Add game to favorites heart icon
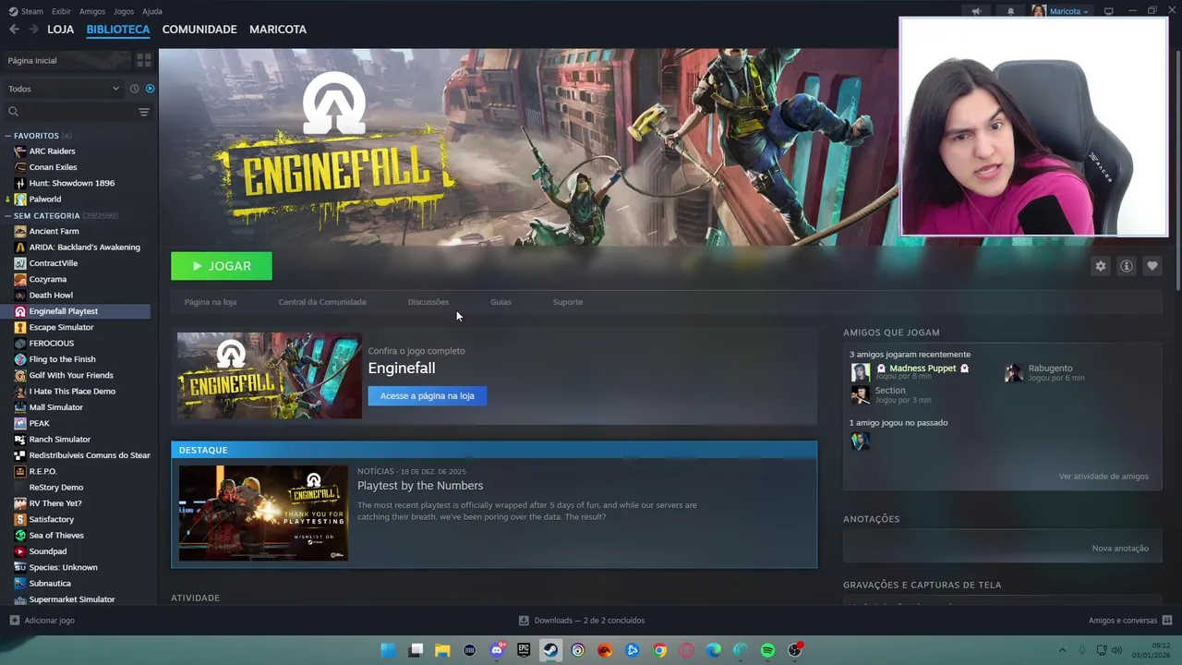 [1152, 266]
